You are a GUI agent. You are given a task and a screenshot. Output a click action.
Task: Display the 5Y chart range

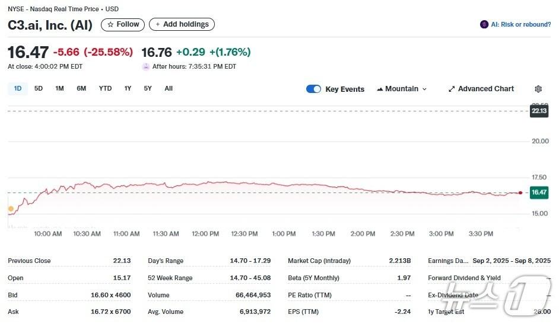148,88
